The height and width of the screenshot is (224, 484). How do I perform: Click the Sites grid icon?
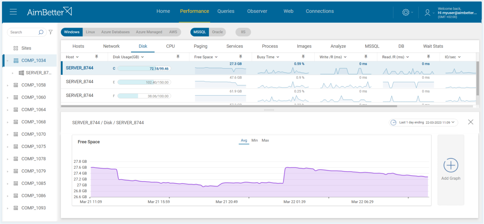(16, 48)
